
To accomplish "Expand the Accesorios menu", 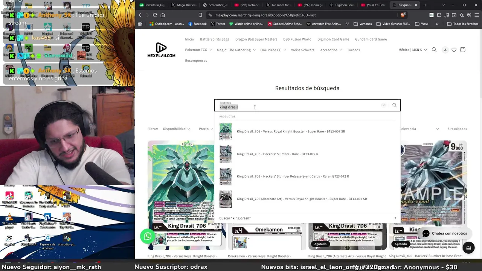I will pos(331,50).
